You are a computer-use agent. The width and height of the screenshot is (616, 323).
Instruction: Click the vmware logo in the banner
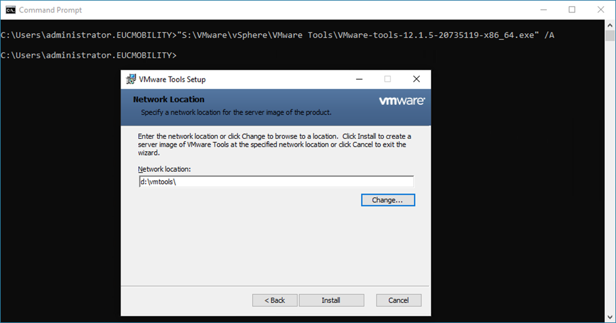tap(402, 101)
